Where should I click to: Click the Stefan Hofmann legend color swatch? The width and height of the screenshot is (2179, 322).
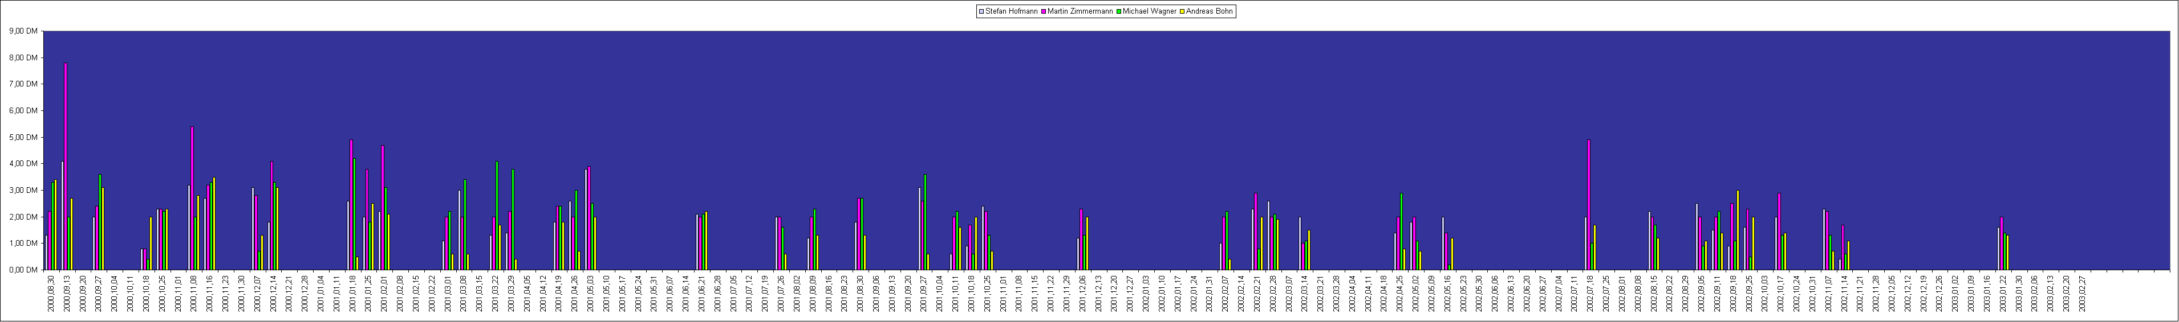click(x=981, y=12)
